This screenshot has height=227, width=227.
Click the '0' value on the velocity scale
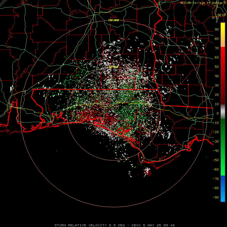pyautogui.click(x=218, y=113)
